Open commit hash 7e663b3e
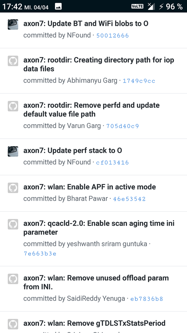 tap(40, 253)
